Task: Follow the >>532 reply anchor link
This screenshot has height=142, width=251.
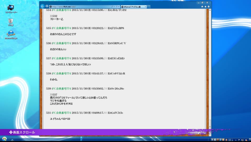Action: click(x=53, y=16)
